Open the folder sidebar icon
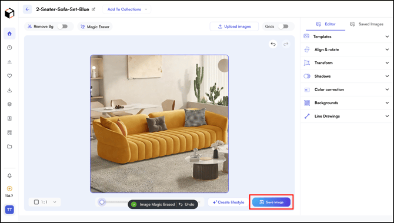This screenshot has width=394, height=223. tap(9, 147)
